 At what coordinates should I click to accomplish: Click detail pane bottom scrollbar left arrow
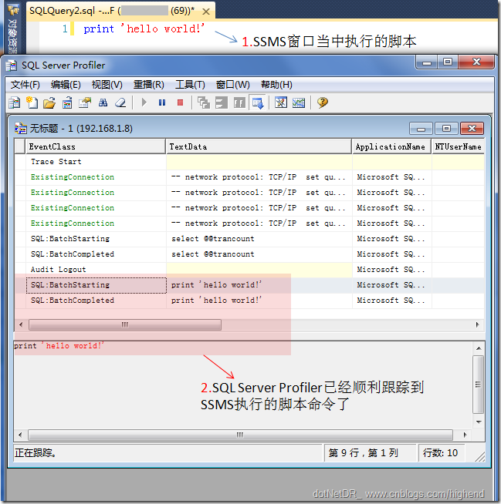pyautogui.click(x=20, y=435)
